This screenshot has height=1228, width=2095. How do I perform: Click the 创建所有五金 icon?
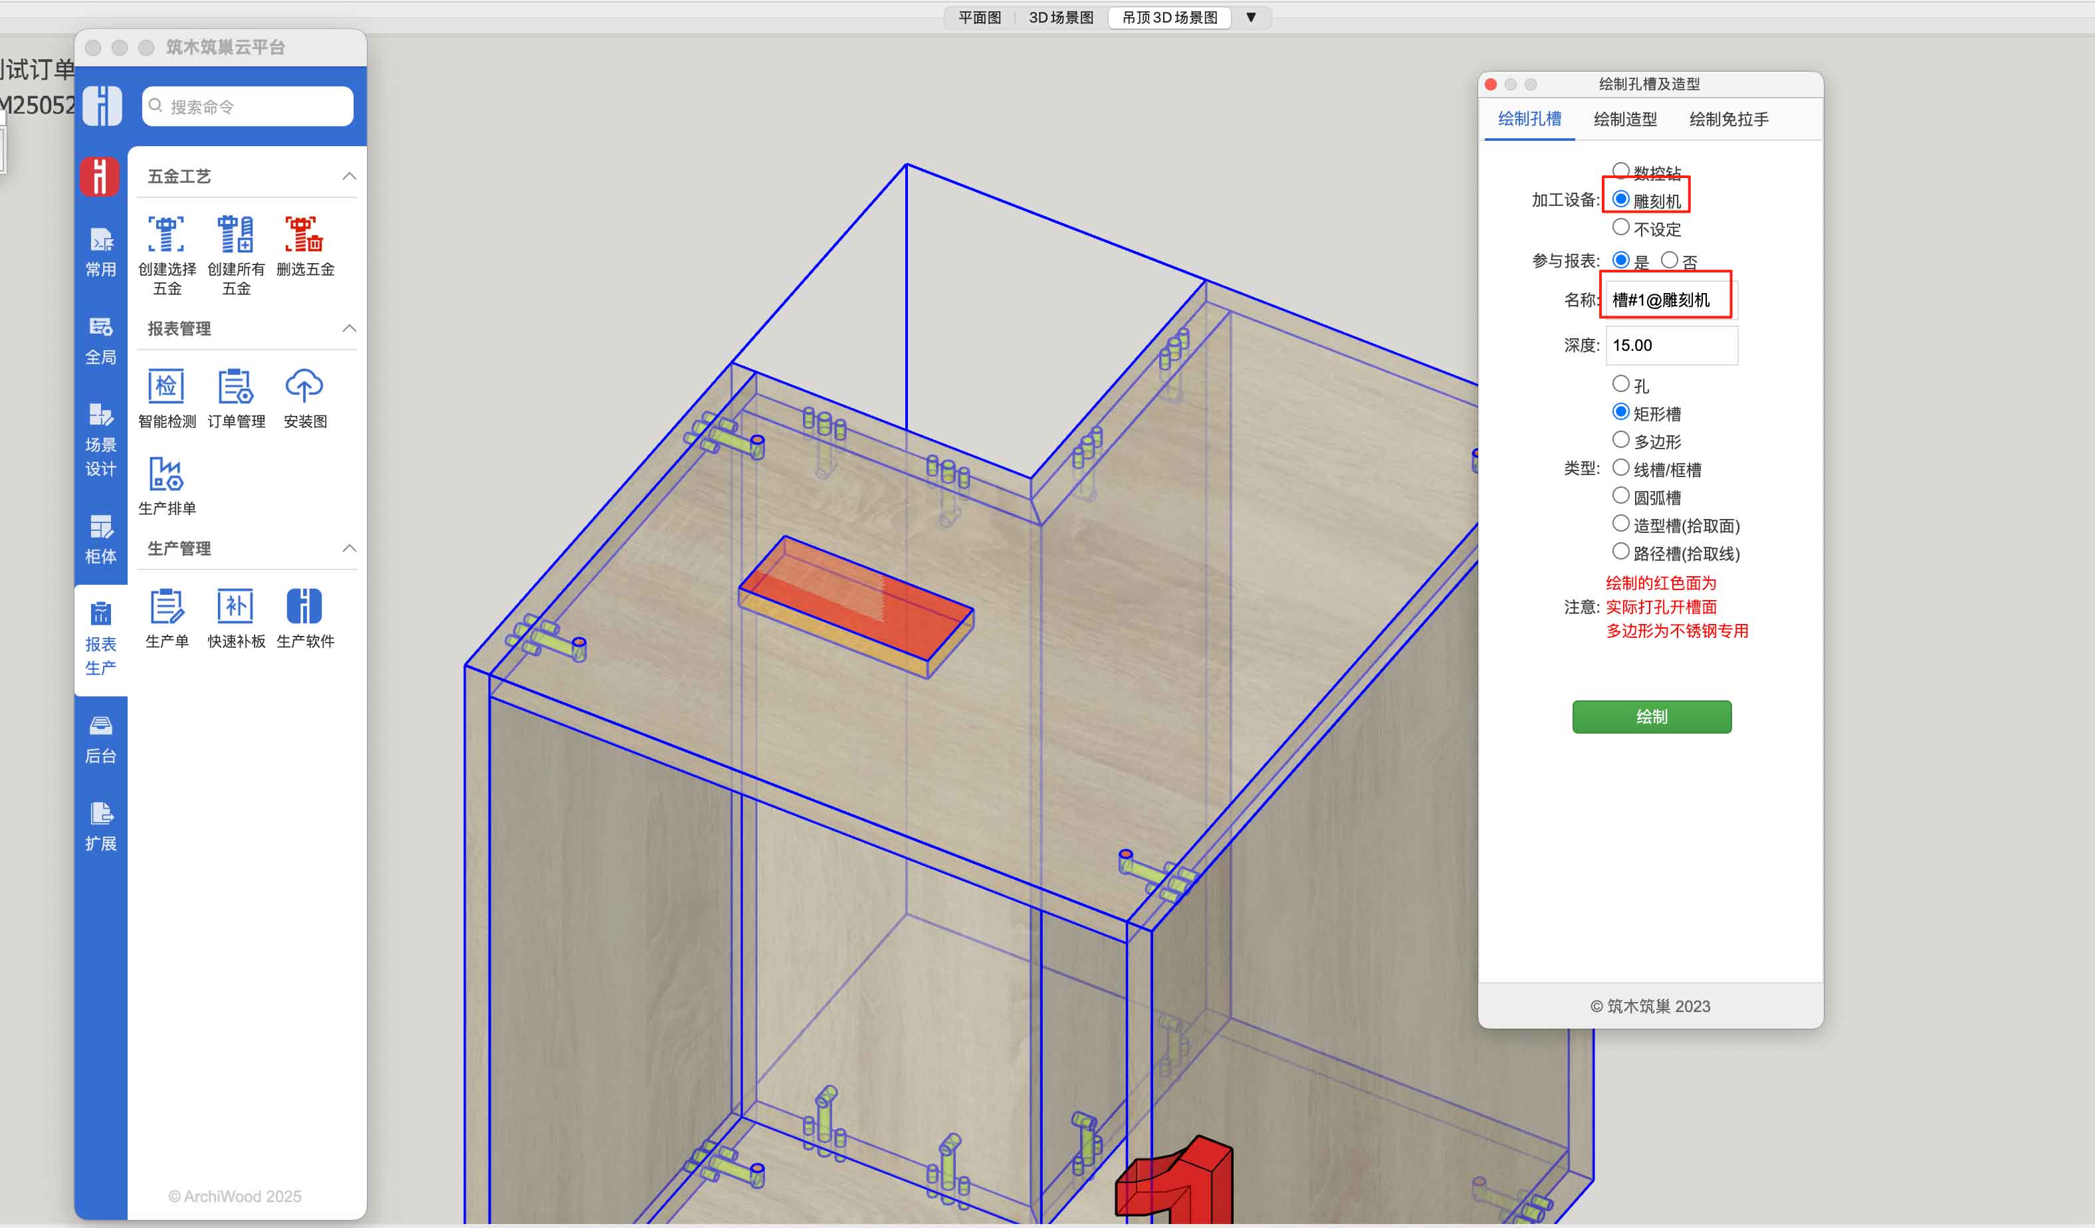click(236, 235)
